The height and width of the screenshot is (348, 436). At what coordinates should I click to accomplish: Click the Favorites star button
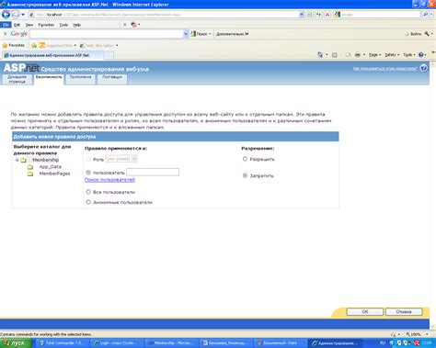(14, 45)
